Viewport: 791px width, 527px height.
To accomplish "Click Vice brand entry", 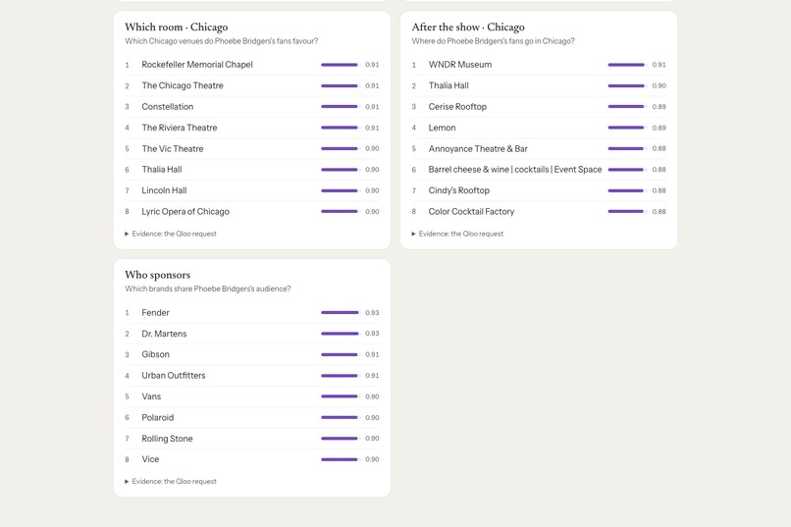I will pos(252,459).
